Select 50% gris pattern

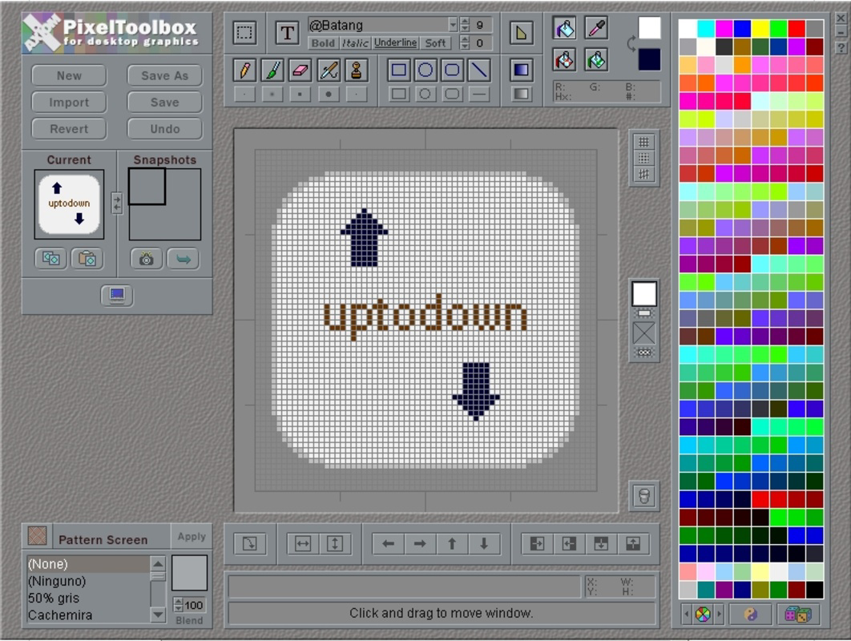point(88,598)
